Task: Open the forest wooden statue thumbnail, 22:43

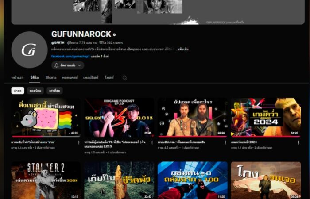Action: point(119,180)
